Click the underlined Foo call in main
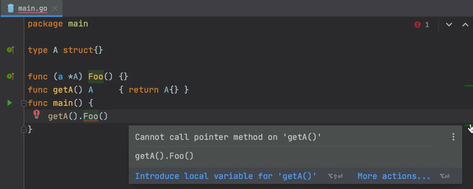This screenshot has width=473, height=189. (x=90, y=116)
